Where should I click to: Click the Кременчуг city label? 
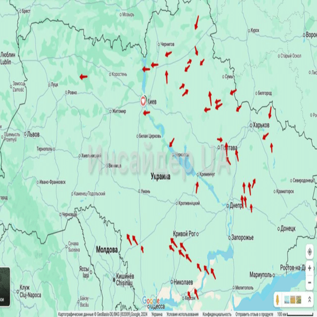tap(207, 174)
